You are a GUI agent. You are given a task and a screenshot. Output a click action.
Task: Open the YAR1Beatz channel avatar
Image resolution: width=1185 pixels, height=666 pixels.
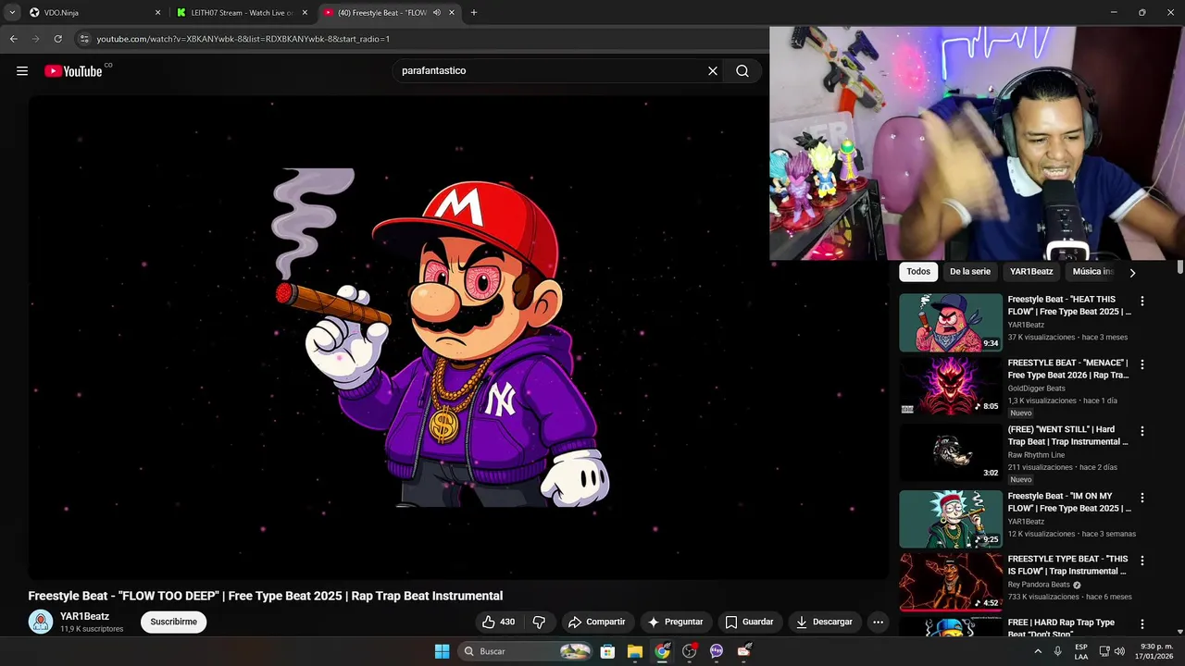[41, 622]
